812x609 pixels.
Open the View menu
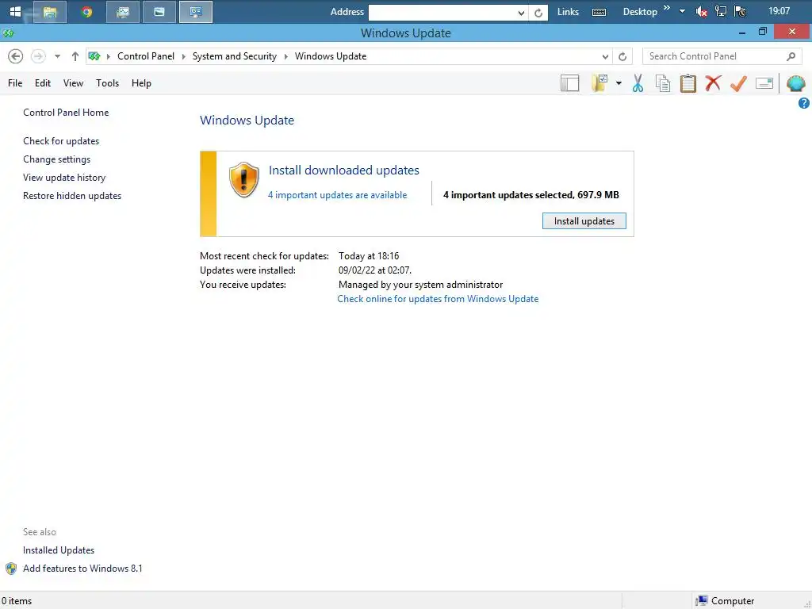[73, 83]
